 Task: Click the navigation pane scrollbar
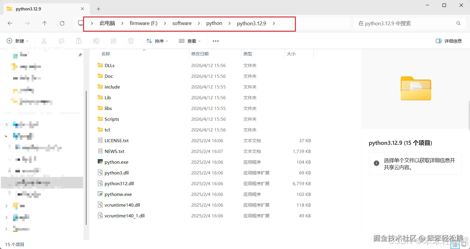(86, 158)
